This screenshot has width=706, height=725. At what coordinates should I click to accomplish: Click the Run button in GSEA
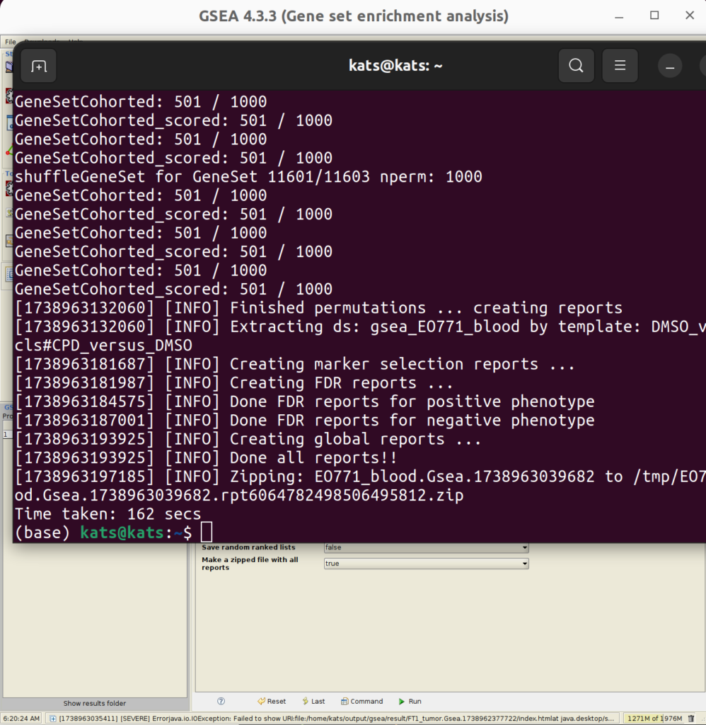tap(410, 702)
